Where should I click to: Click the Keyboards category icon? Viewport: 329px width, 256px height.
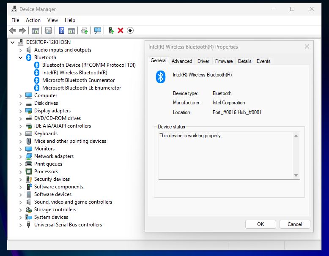coord(29,133)
